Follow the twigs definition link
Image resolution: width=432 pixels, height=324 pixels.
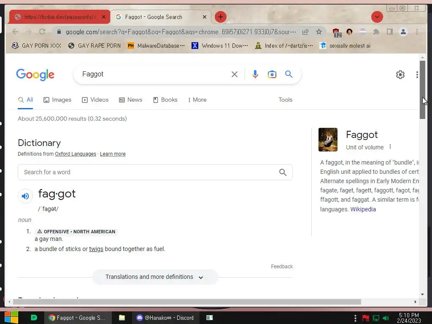point(96,249)
